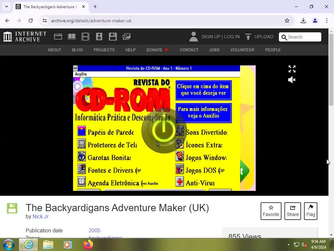The height and width of the screenshot is (251, 334).
Task: Expand the tab search dropdown arrow
Action: [7, 7]
